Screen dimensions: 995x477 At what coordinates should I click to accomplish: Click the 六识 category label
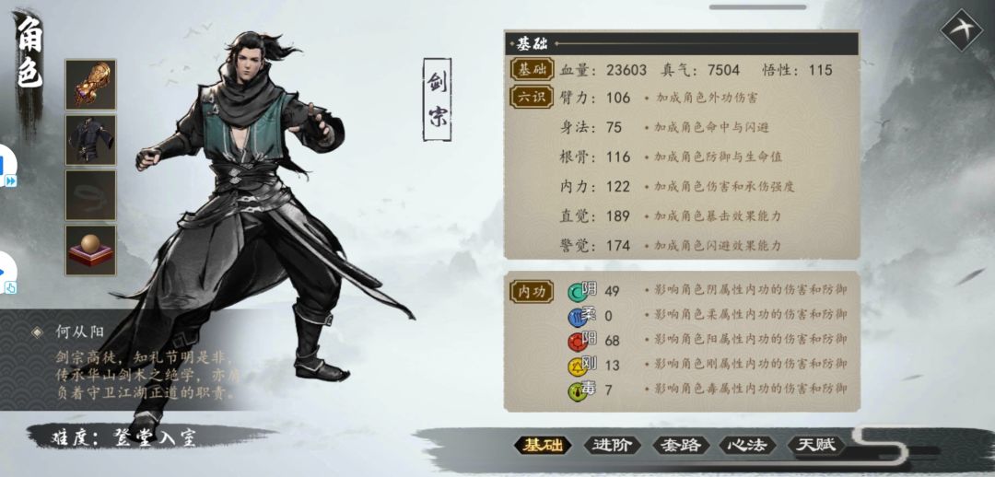(x=532, y=97)
